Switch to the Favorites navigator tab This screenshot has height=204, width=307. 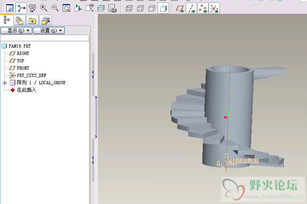(x=32, y=20)
